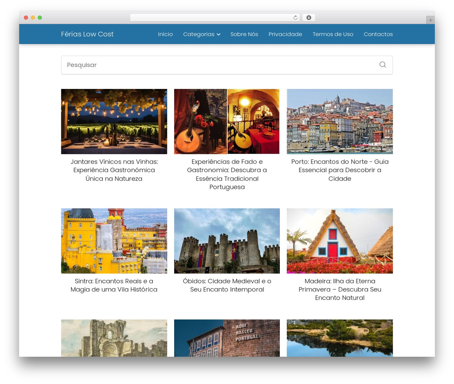Open a new tab with the plus button
This screenshot has height=384, width=454.
(430, 20)
